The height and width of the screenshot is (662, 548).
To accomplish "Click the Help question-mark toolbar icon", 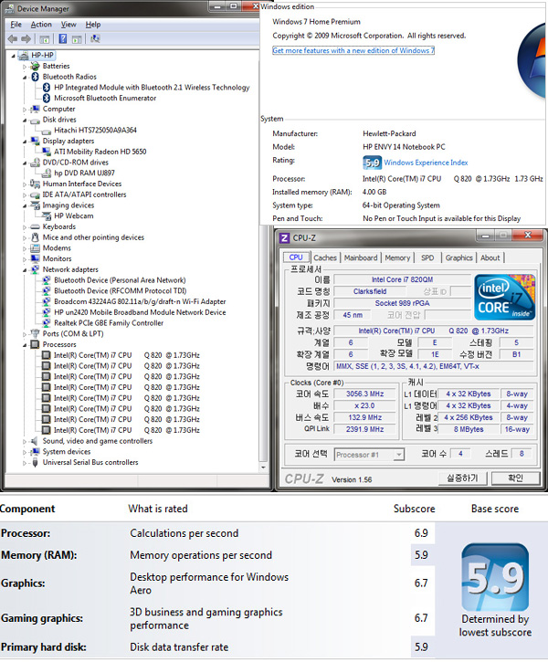I will (x=62, y=39).
